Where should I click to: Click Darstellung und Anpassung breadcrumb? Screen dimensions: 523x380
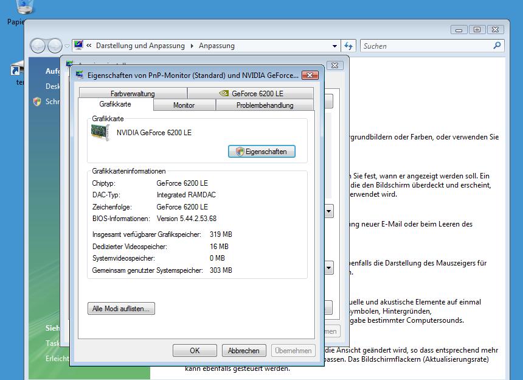click(140, 46)
